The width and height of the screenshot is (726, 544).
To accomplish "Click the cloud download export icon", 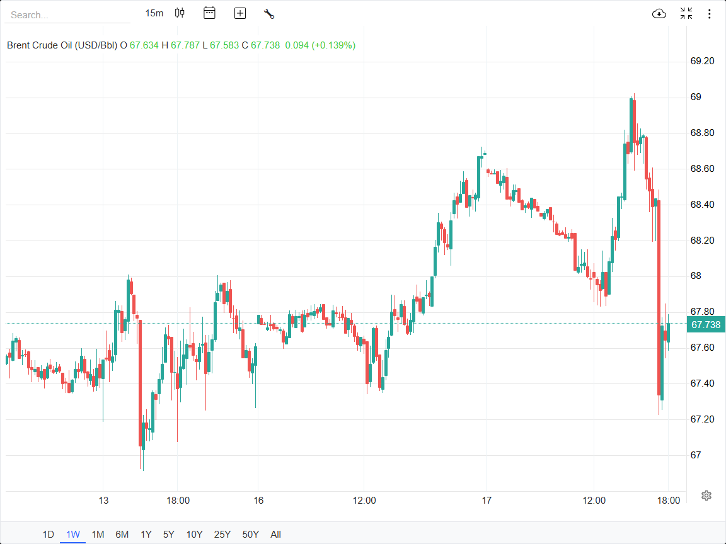I will tap(659, 13).
